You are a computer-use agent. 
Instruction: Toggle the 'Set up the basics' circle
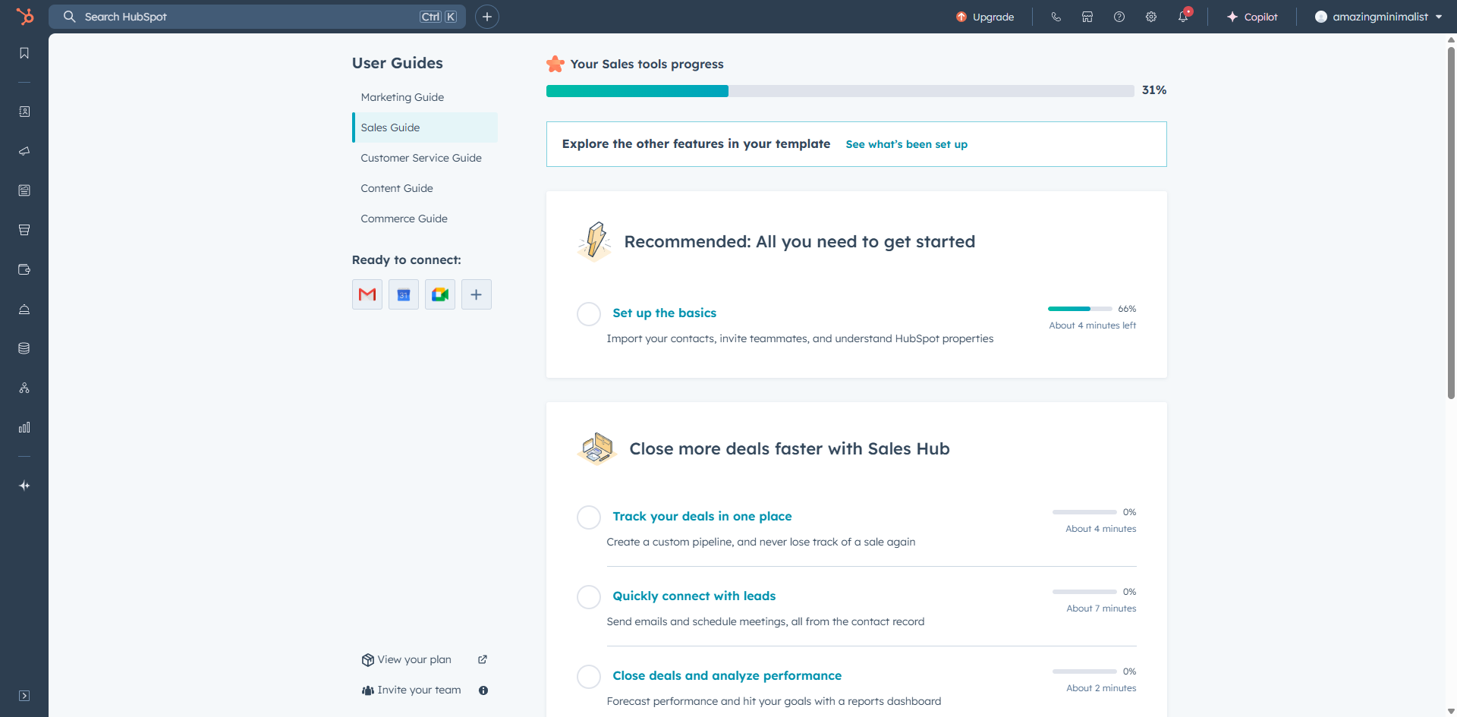click(589, 313)
